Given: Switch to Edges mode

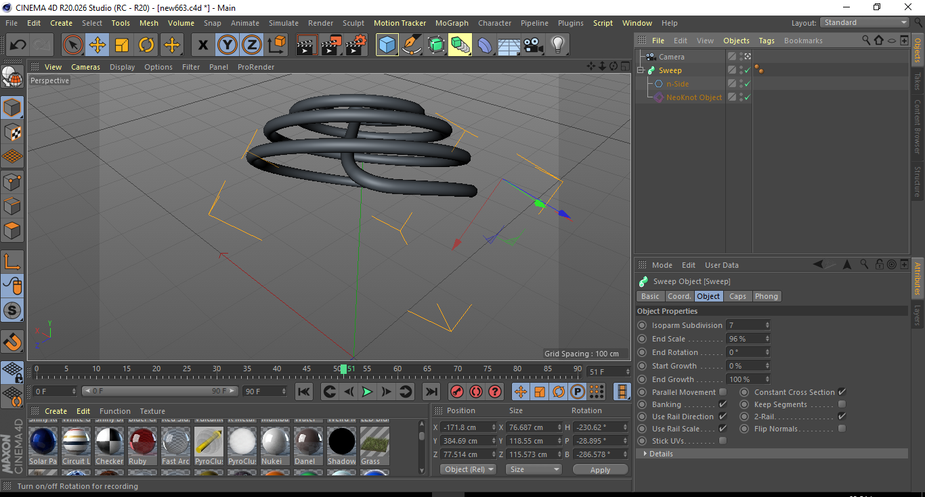Looking at the screenshot, I should click(x=12, y=206).
